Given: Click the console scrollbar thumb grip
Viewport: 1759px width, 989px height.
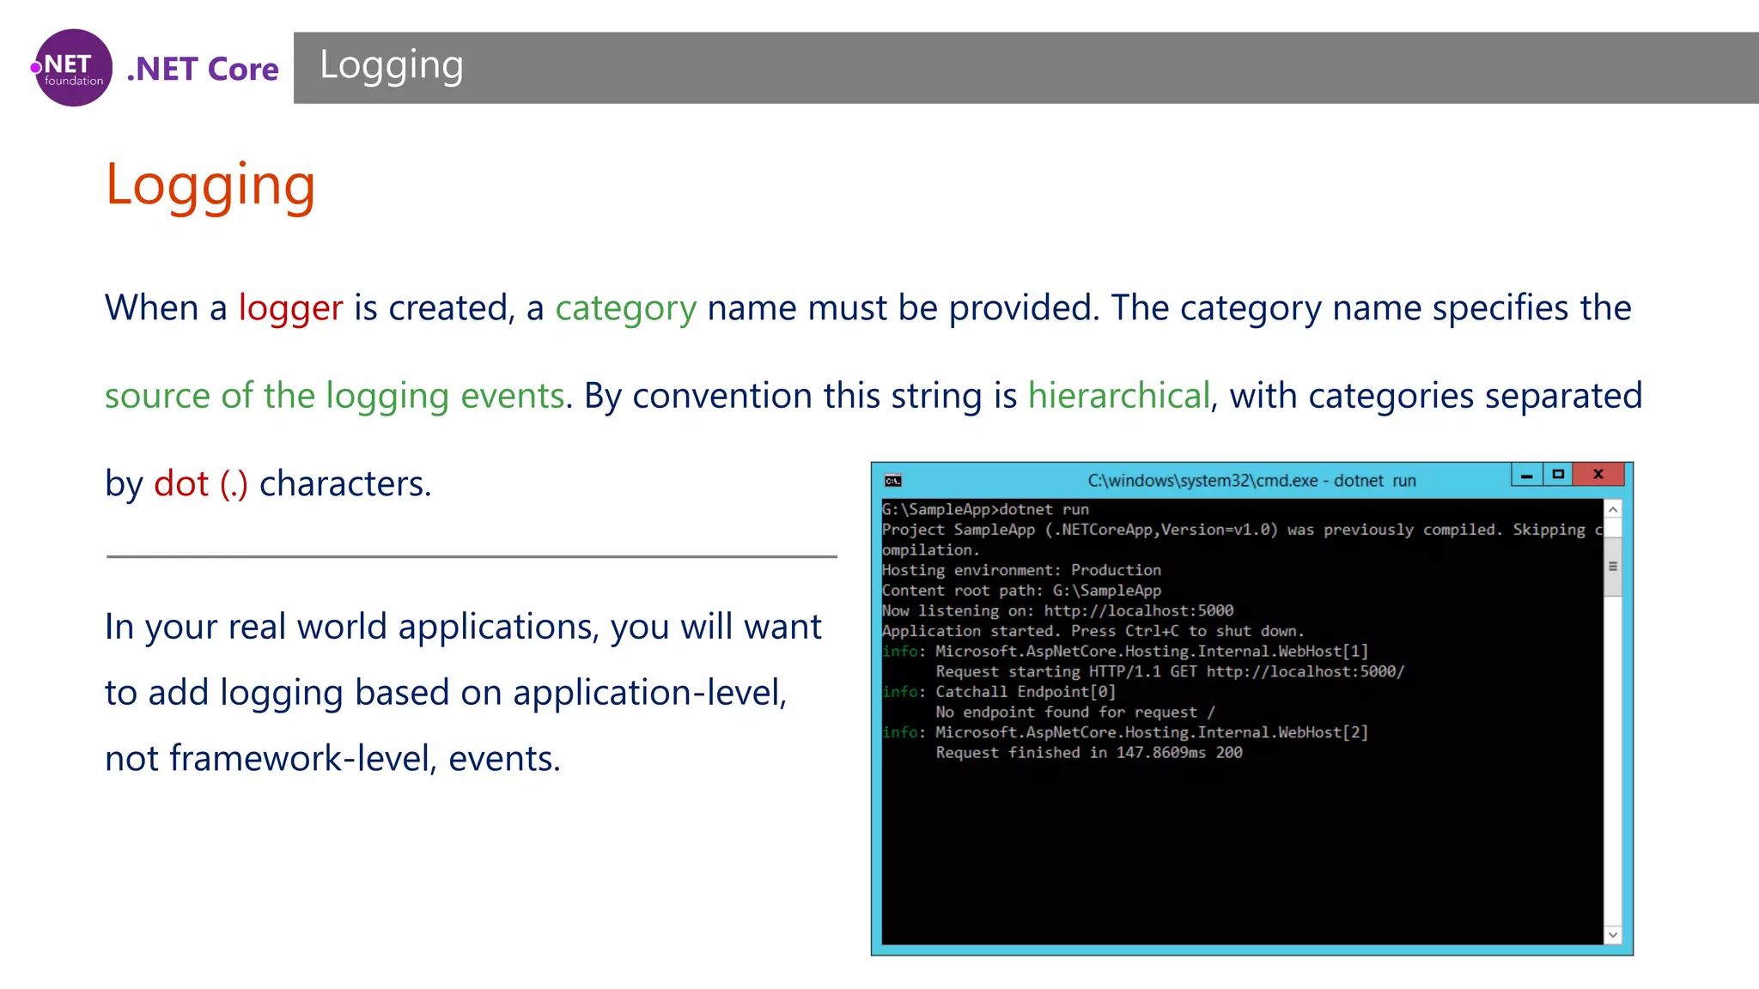Looking at the screenshot, I should coord(1613,567).
